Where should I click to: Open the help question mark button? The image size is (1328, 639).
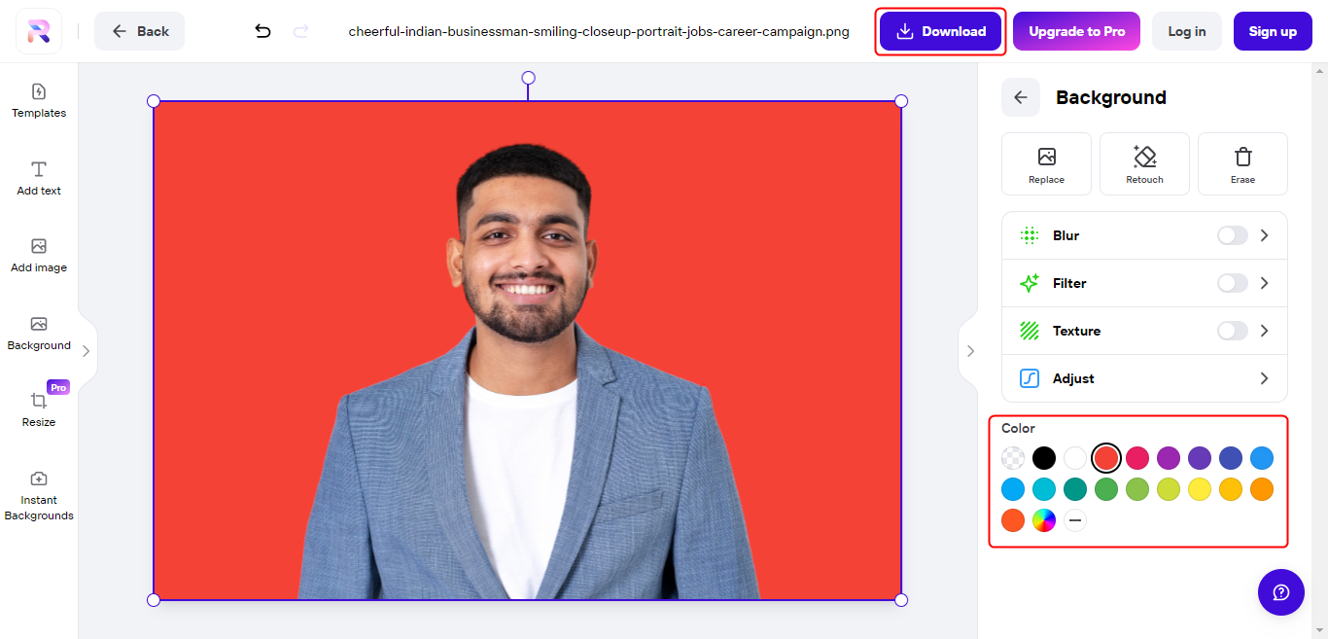[x=1281, y=592]
